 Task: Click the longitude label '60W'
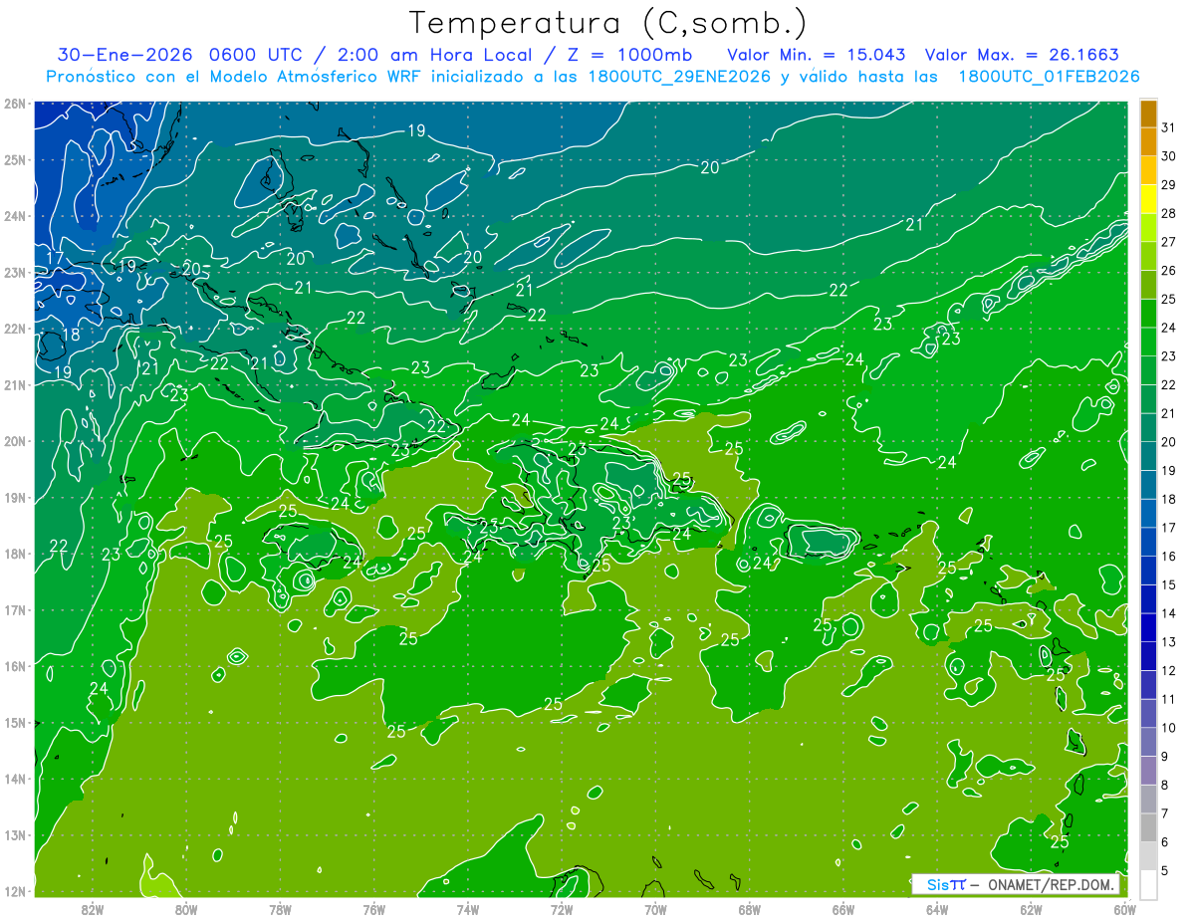pyautogui.click(x=1125, y=908)
